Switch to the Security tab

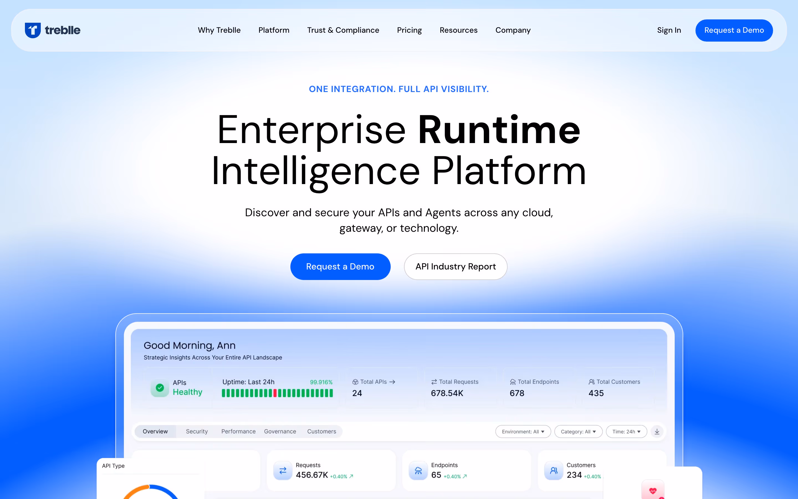pyautogui.click(x=197, y=431)
